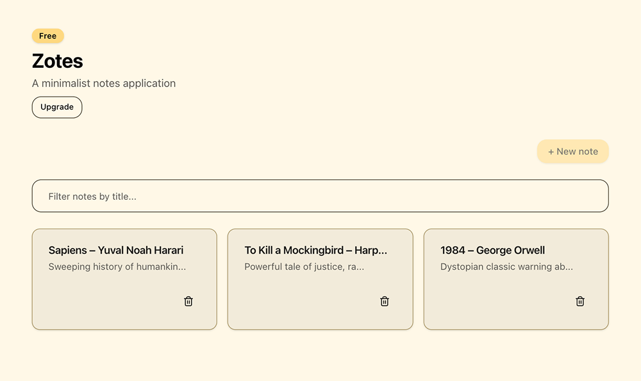
Task: Click inside the filter notes input field
Action: click(320, 195)
